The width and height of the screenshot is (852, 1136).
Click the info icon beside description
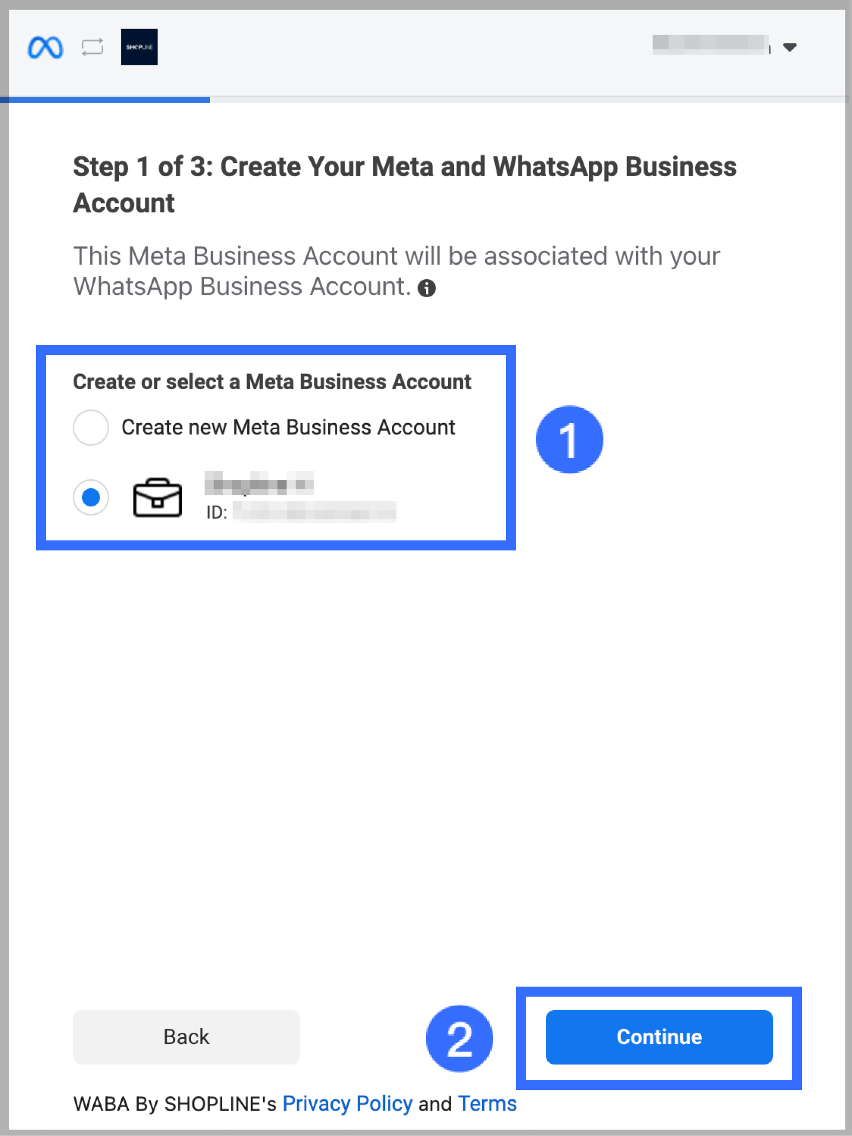click(x=427, y=289)
